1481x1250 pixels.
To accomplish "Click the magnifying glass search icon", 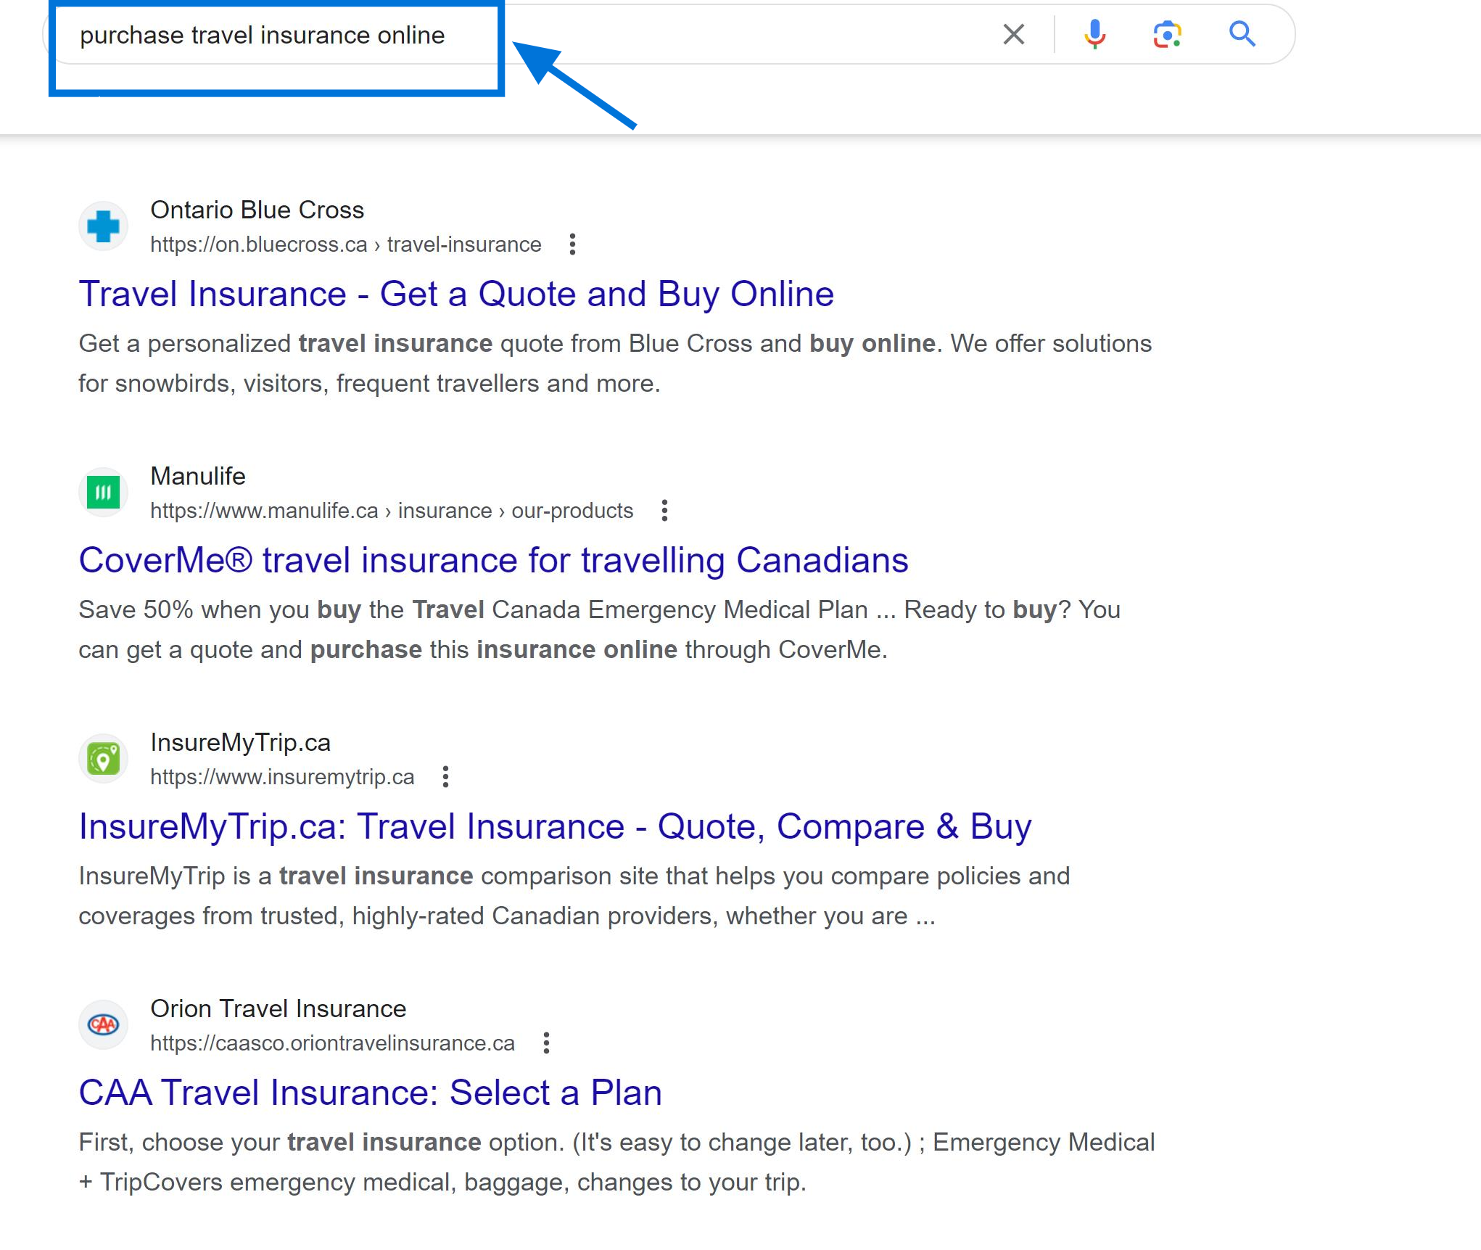I will (x=1243, y=34).
